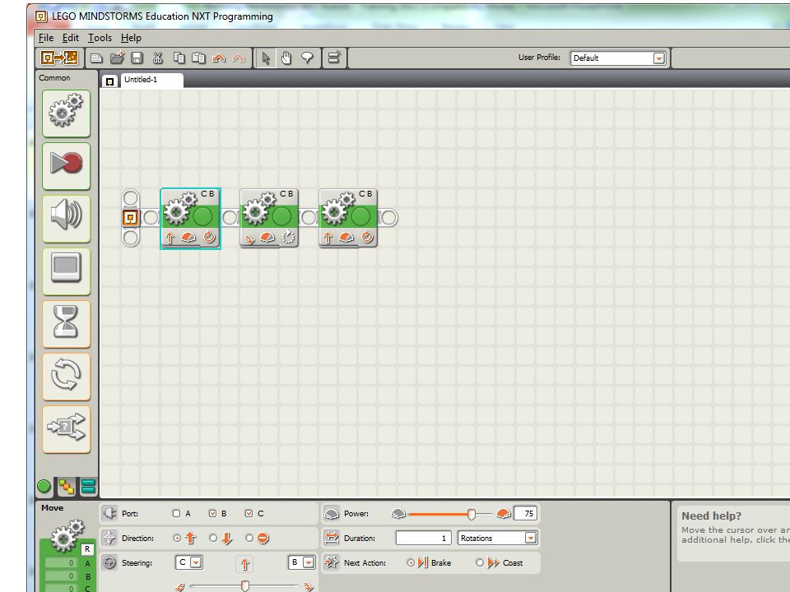Select the Comment speech bubble tool

[x=307, y=58]
